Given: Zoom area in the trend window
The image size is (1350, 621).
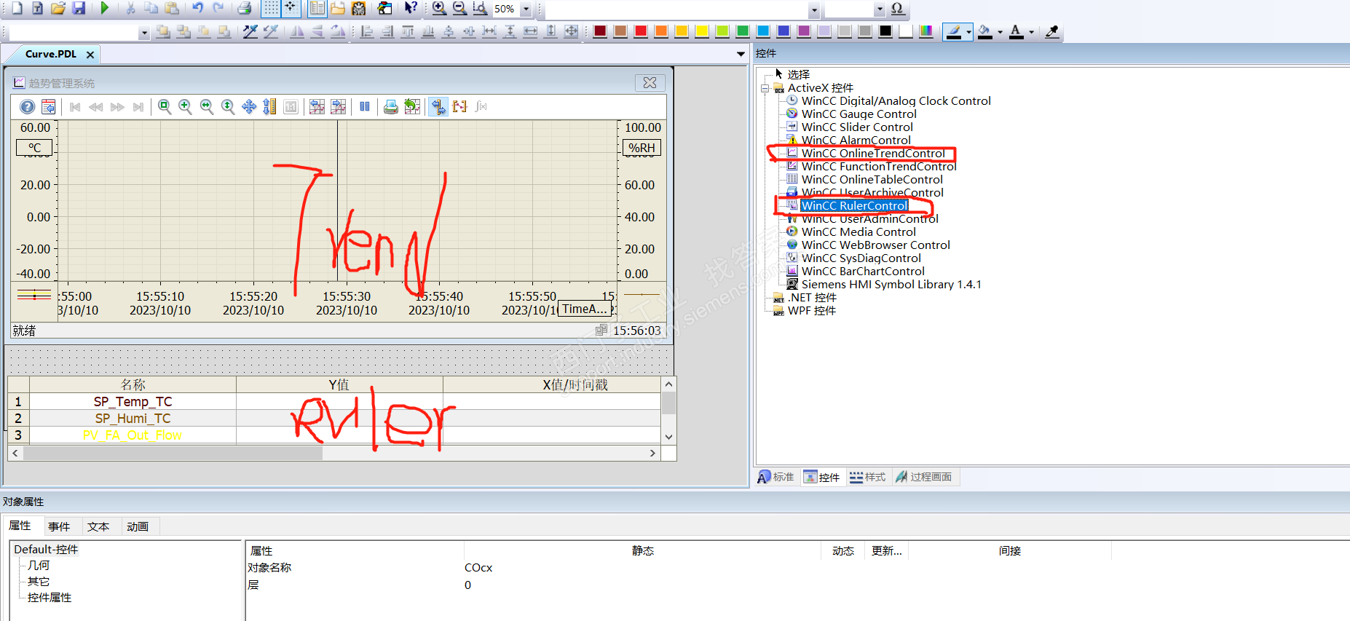Looking at the screenshot, I should [165, 106].
